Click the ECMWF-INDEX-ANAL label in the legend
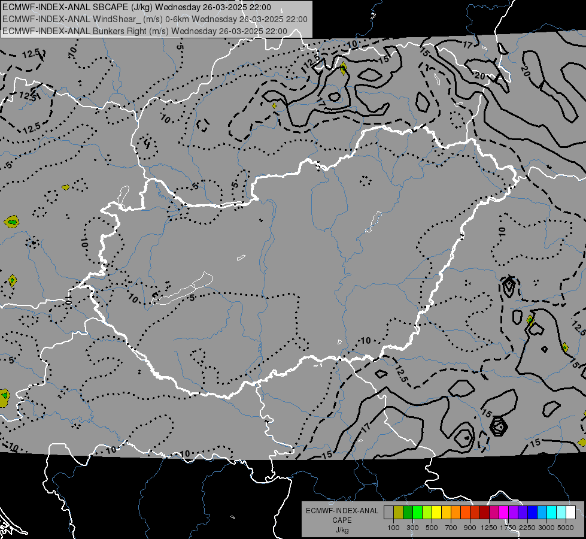 (342, 511)
